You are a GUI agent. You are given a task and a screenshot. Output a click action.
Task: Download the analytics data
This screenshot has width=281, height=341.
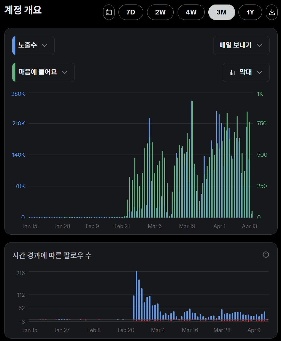[x=272, y=12]
